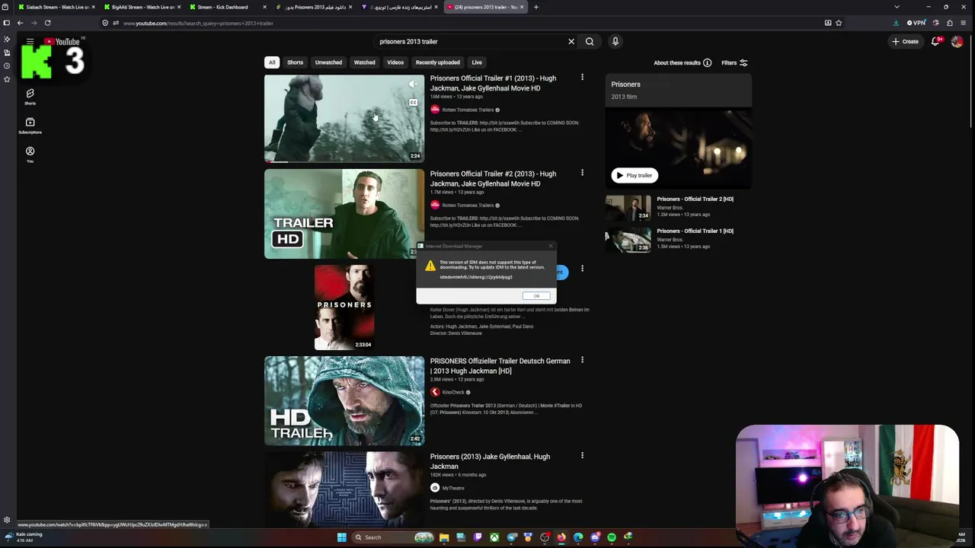Show the browser tab list dropdown

(897, 7)
